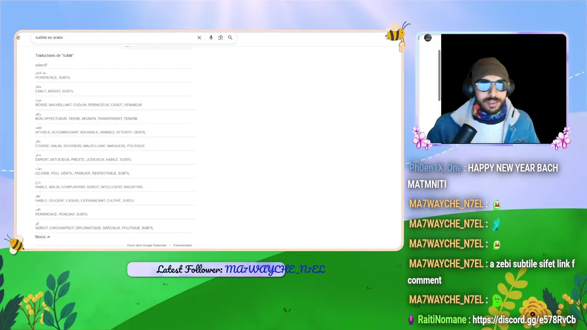587x330 pixels.
Task: Collapse translations with the 'Moins' chevron
Action: click(43, 237)
